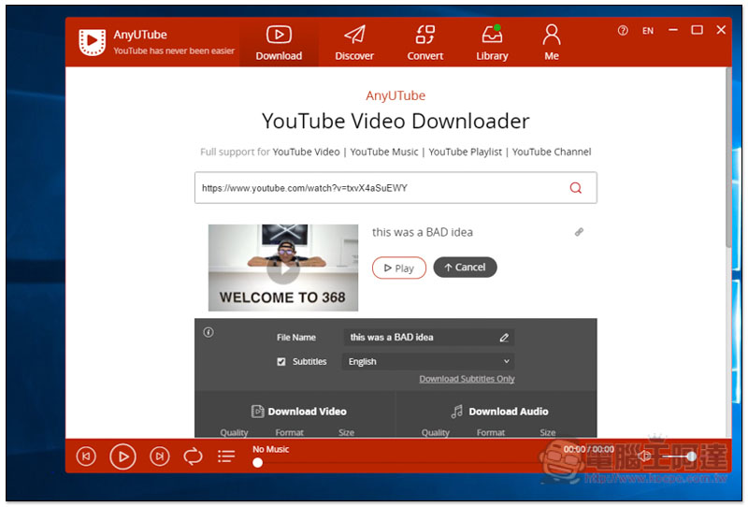Open the help question mark icon

click(623, 31)
